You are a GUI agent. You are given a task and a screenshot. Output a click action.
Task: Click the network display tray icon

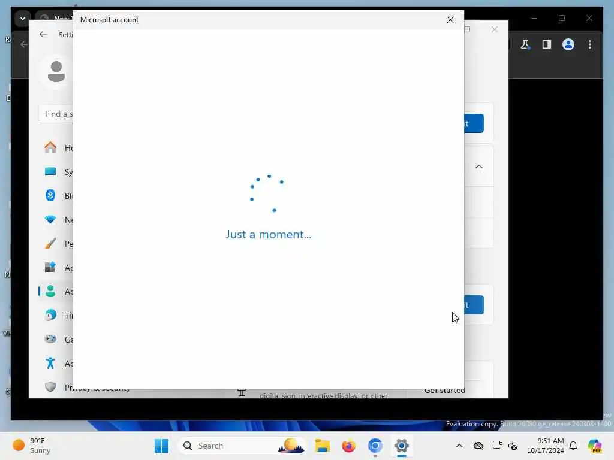(x=497, y=446)
